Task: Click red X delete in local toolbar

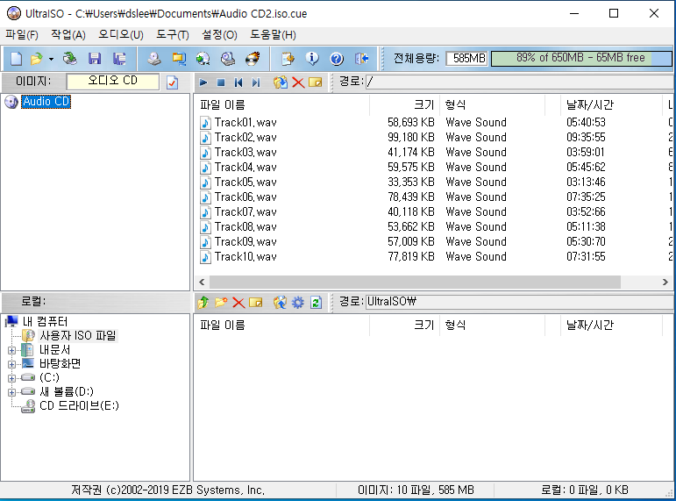Action: tap(238, 302)
